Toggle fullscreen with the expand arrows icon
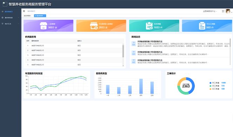 click(223, 11)
